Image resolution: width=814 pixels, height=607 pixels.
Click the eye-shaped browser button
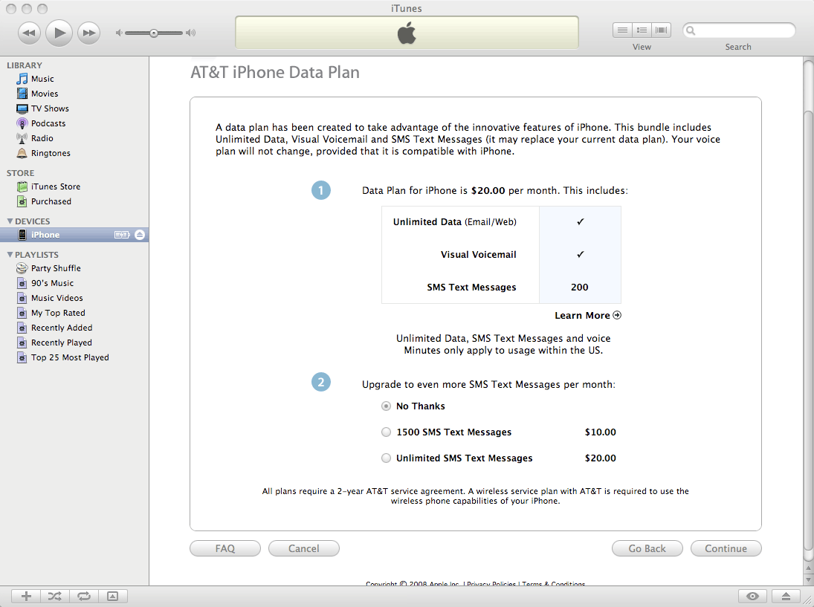tap(753, 597)
